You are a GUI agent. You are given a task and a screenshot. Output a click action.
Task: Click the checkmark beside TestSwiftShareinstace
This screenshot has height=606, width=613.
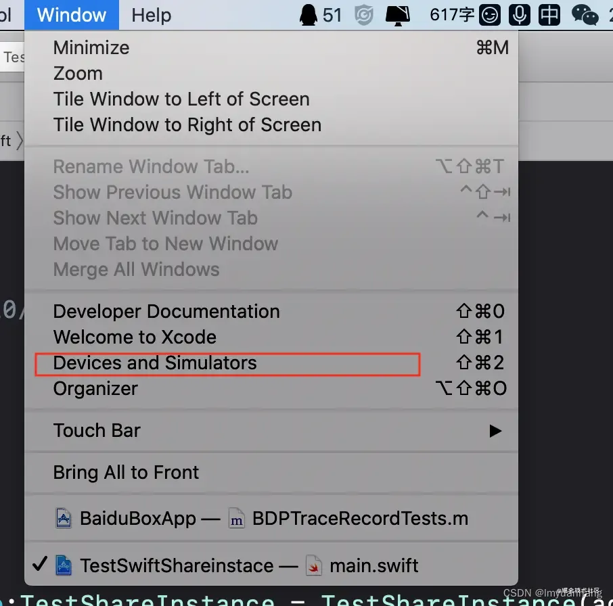coord(40,564)
